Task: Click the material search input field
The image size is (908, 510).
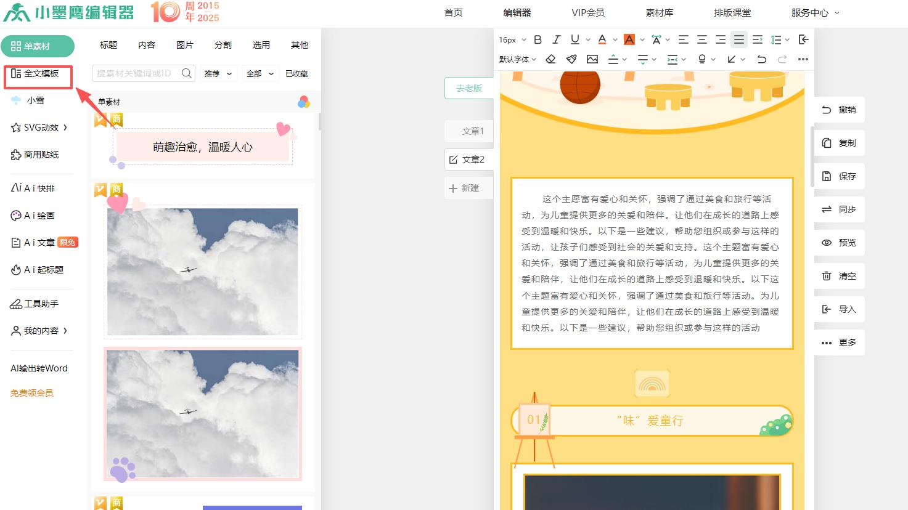Action: [x=139, y=73]
